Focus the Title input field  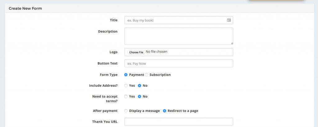click(x=179, y=20)
